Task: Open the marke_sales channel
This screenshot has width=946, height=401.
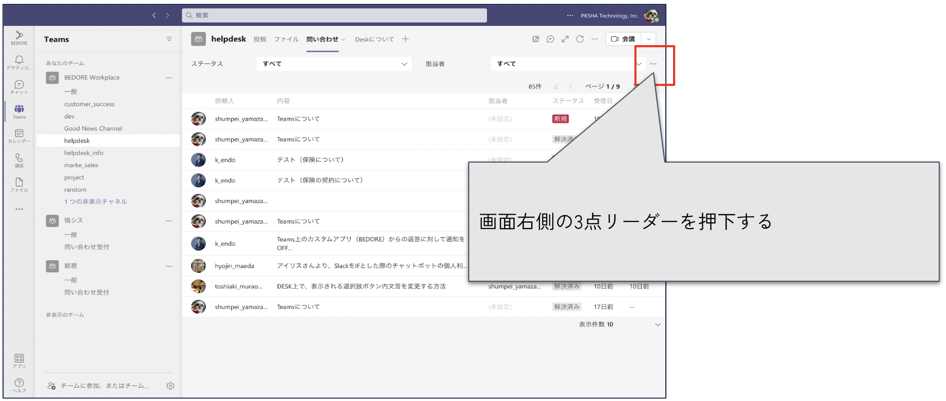Action: pyautogui.click(x=81, y=165)
